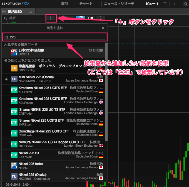Screen dimensions: 189x187
Task: Click the EQ index icon for NI225.I
Action: point(14,166)
